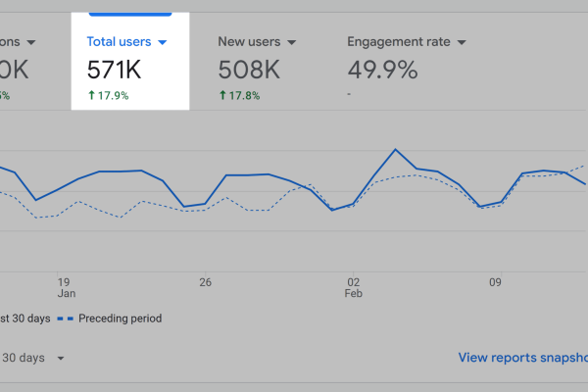Expand the 30 days date range arrow
The image size is (588, 392).
pos(61,358)
